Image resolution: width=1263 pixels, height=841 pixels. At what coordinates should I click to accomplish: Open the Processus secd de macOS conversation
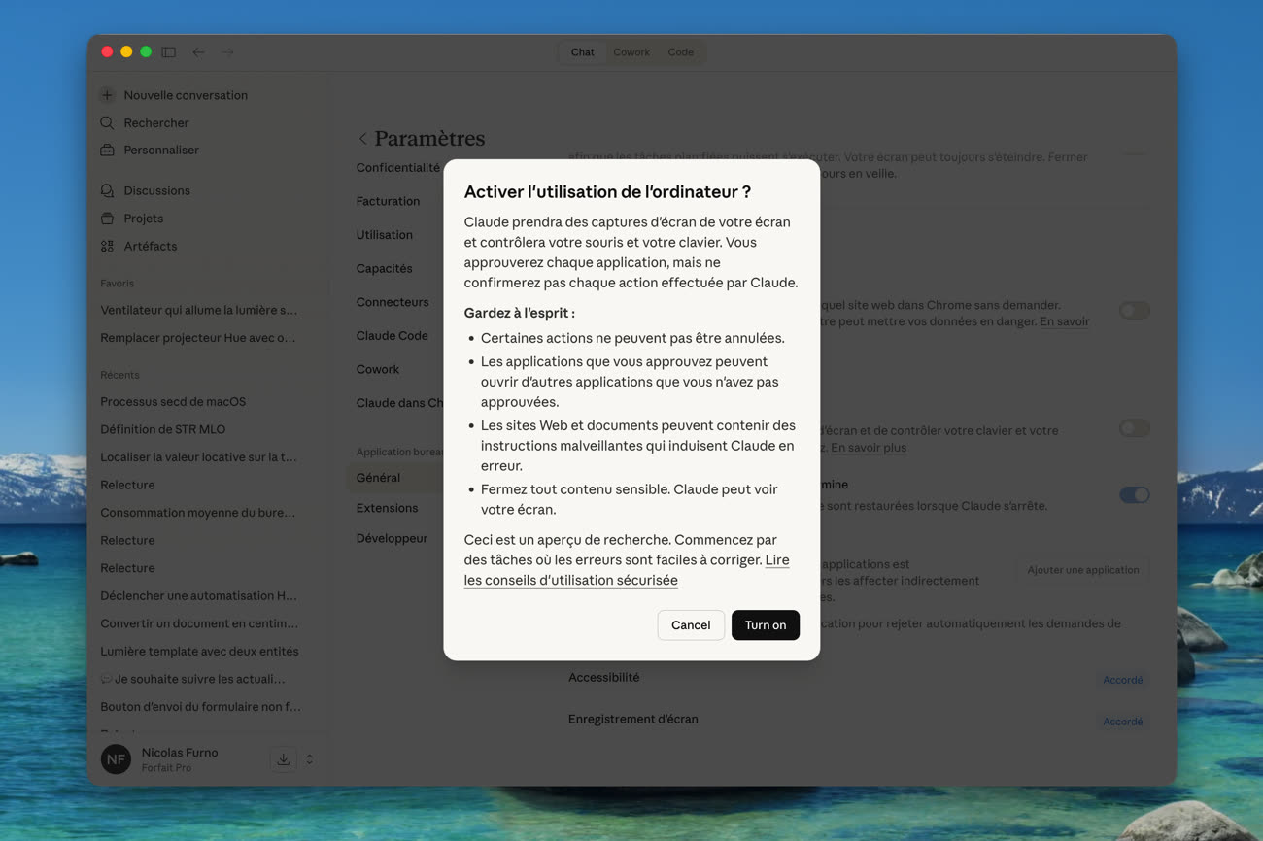[173, 402]
